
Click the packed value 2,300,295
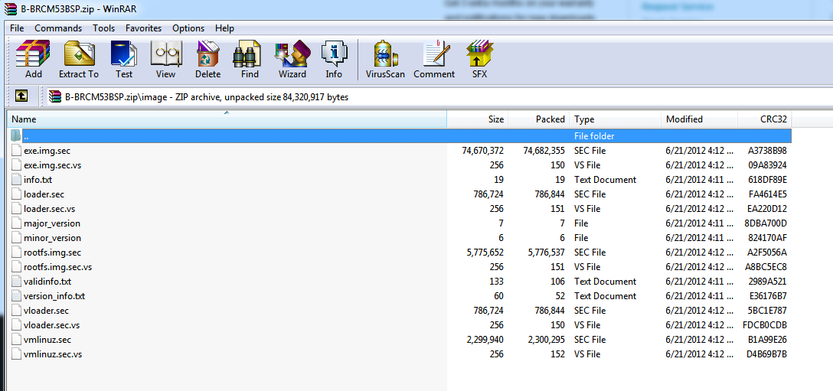tap(546, 340)
